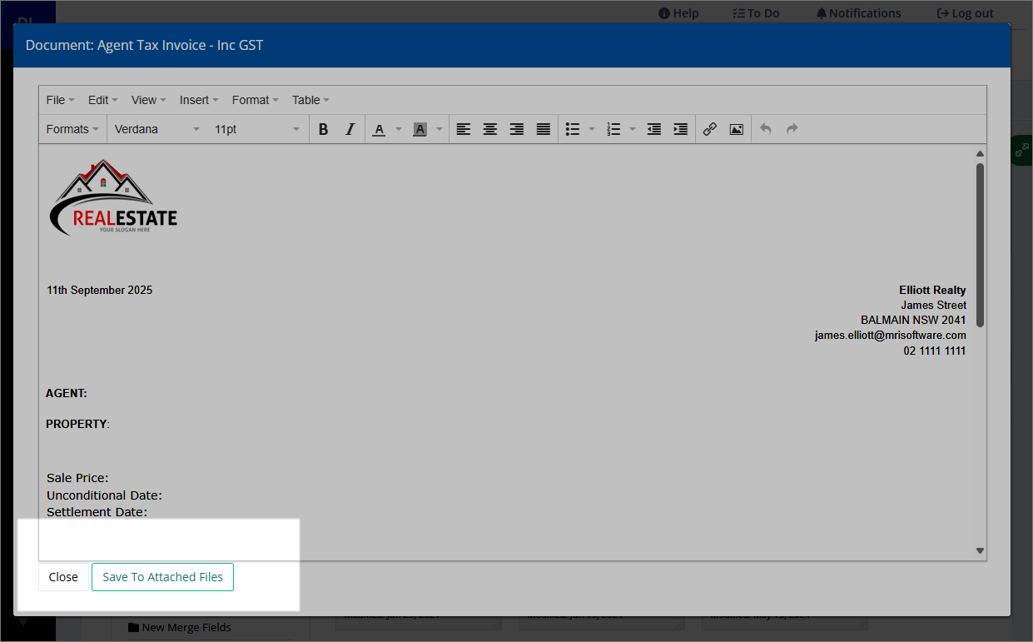This screenshot has height=642, width=1033.
Task: Open Help in top bar
Action: click(678, 13)
